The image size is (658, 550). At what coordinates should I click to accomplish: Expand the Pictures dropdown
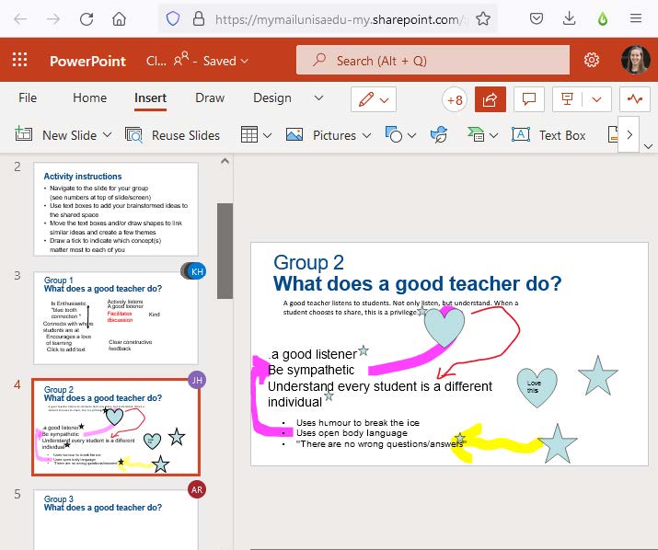point(365,135)
